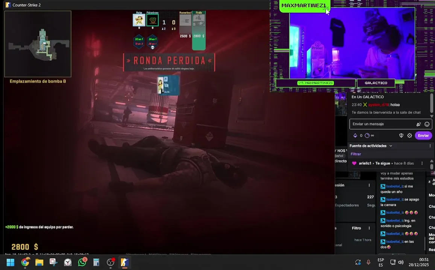This screenshot has height=270, width=435.
Task: Open OBS Studio from the taskbar
Action: [111, 262]
